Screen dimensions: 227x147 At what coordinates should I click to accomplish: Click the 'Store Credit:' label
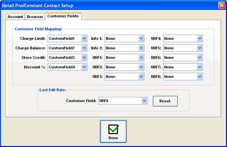point(33,58)
